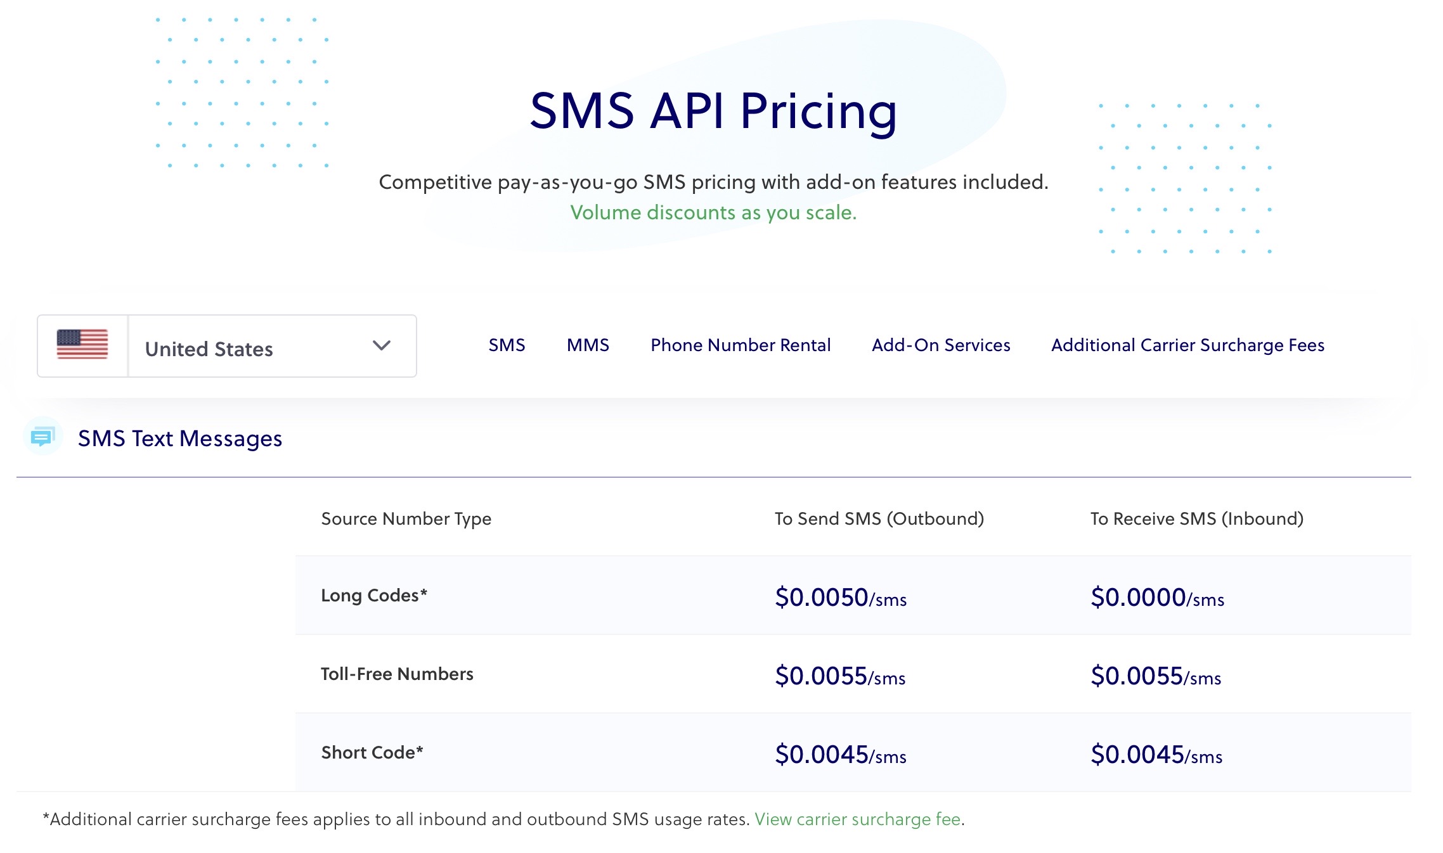This screenshot has height=853, width=1443.
Task: Click the Long Codes outbound price $0.0050
Action: click(840, 598)
